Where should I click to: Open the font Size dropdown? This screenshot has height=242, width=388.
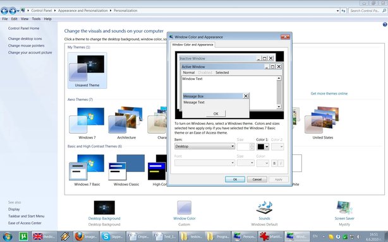coord(245,163)
